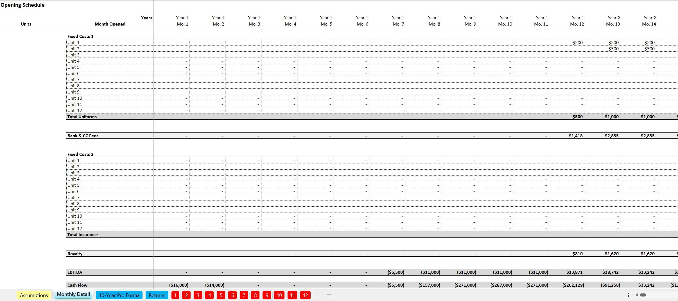678x301 pixels.
Task: Open red sheet tab 5
Action: [221, 295]
